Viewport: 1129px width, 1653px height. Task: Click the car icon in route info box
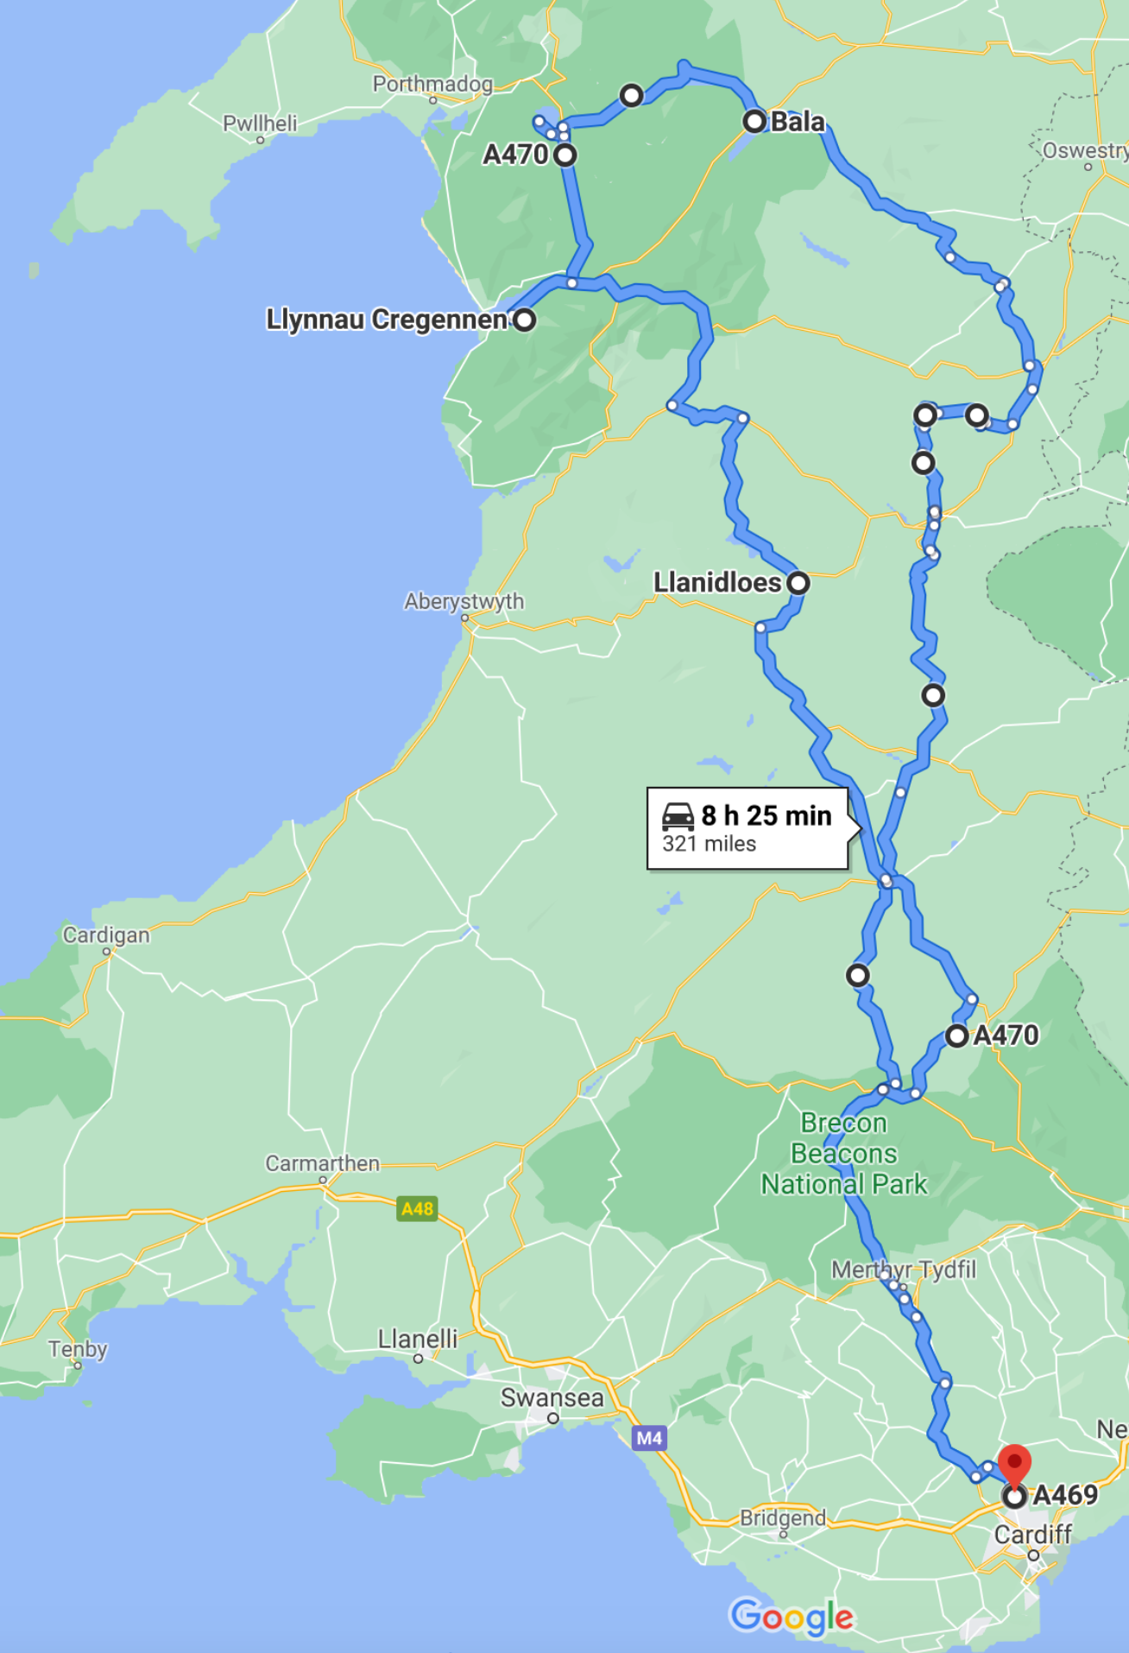tap(678, 816)
